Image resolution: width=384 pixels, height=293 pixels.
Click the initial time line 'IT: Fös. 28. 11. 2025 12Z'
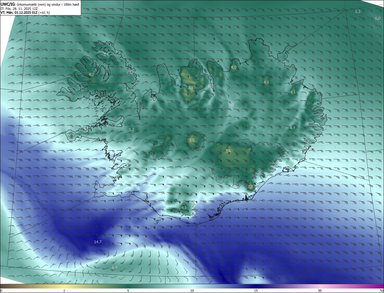(x=19, y=9)
